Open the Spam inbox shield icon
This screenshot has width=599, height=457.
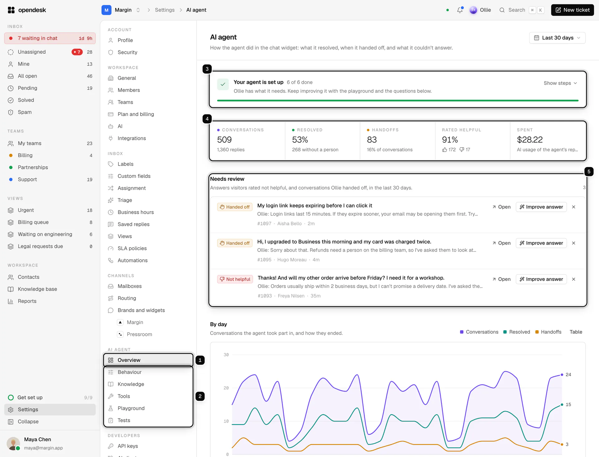[x=11, y=112]
